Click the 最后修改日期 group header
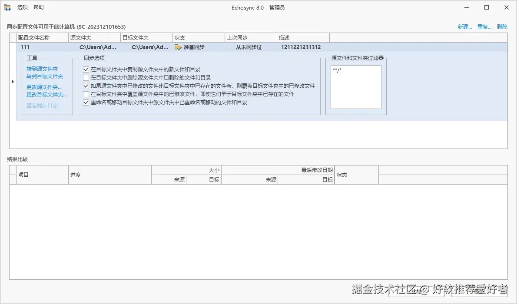This screenshot has width=517, height=304. pyautogui.click(x=278, y=170)
